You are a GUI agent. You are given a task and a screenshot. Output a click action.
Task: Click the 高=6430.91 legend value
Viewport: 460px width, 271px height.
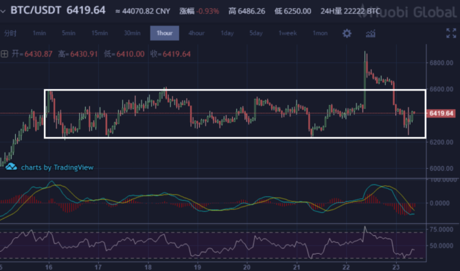click(78, 54)
